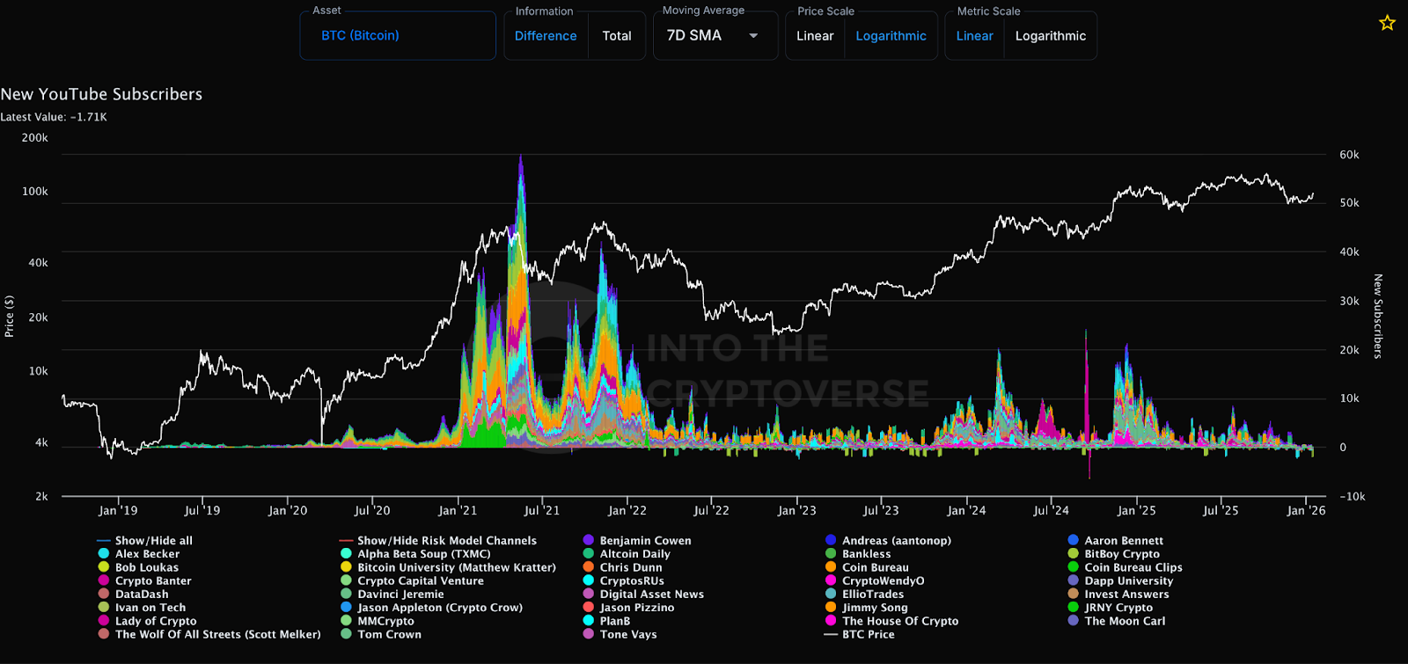The height and width of the screenshot is (664, 1408).
Task: Set Price Scale to Linear
Action: [x=815, y=36]
